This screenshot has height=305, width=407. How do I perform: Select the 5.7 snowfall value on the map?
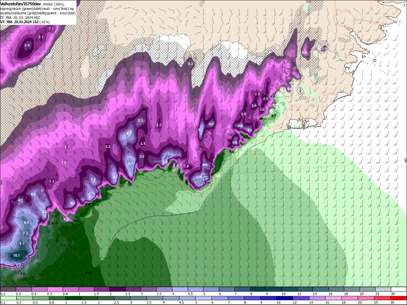(130, 163)
